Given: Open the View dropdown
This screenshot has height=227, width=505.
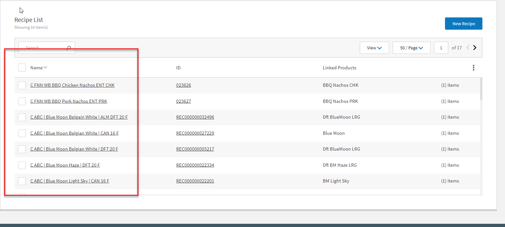Looking at the screenshot, I should pyautogui.click(x=374, y=48).
